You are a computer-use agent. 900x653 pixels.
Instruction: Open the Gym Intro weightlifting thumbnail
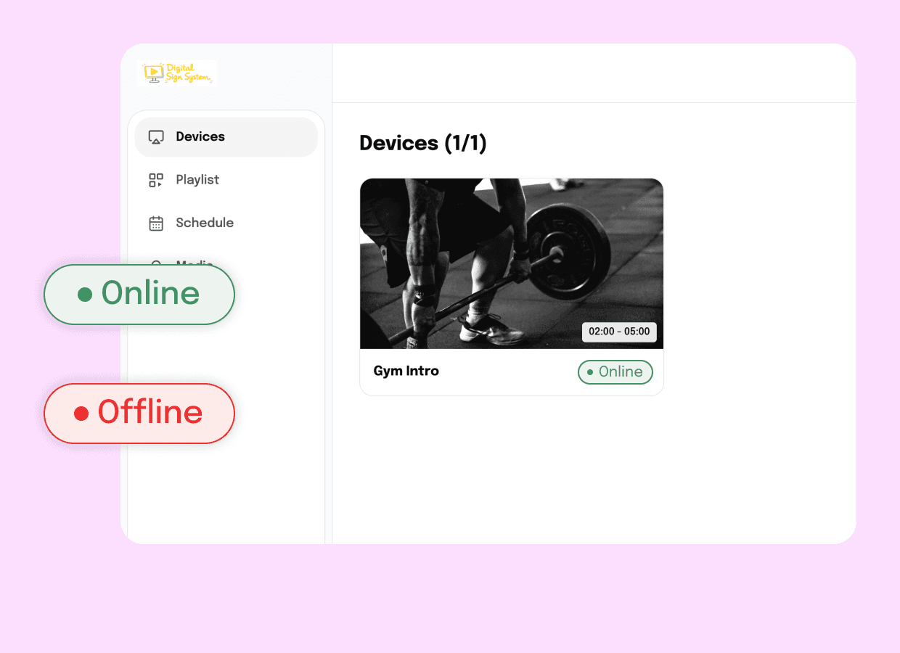pos(512,263)
